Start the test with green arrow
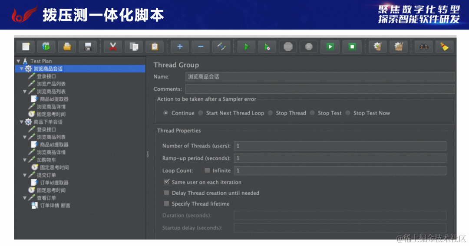The width and height of the screenshot is (469, 246). tap(246, 46)
